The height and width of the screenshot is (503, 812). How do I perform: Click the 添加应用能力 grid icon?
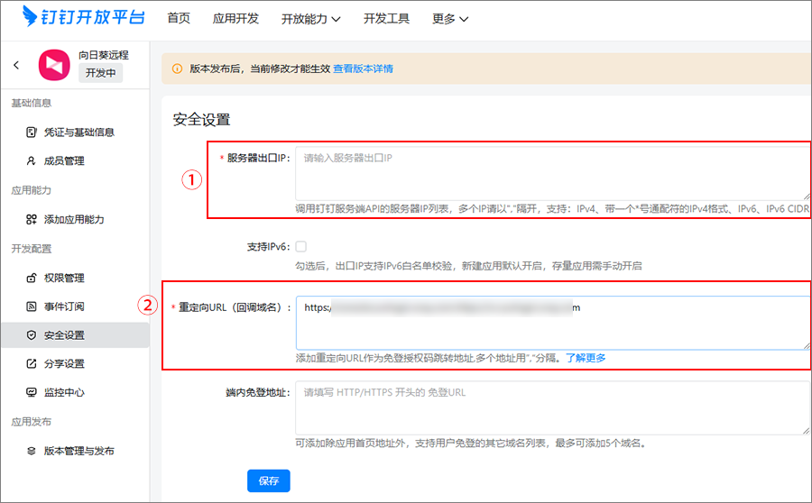click(31, 219)
